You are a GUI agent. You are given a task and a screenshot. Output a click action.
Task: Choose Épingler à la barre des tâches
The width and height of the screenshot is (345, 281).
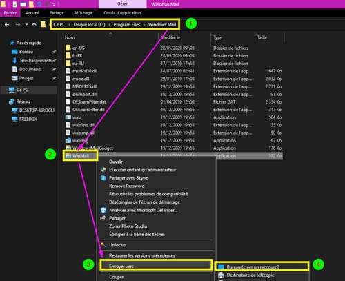(x=137, y=234)
